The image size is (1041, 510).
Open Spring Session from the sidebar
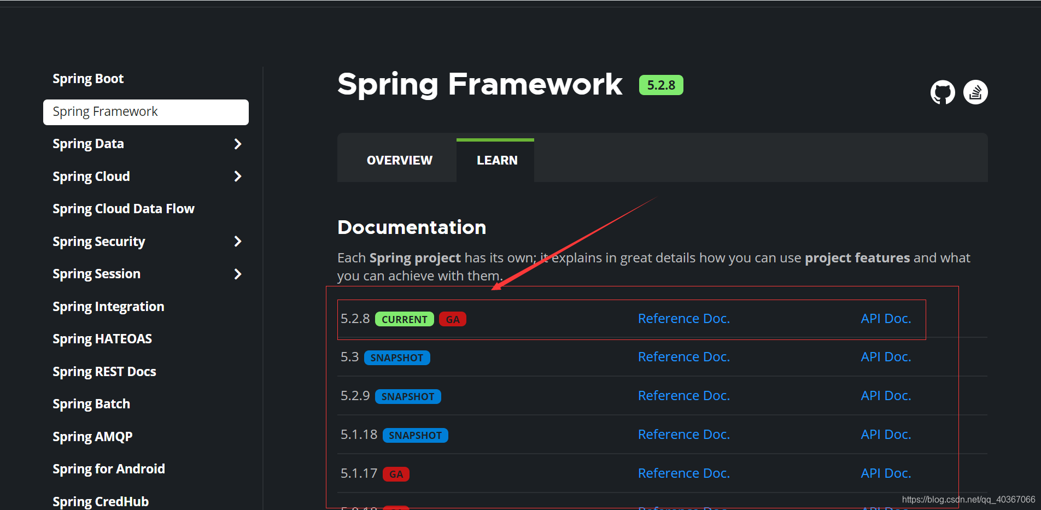pyautogui.click(x=96, y=273)
